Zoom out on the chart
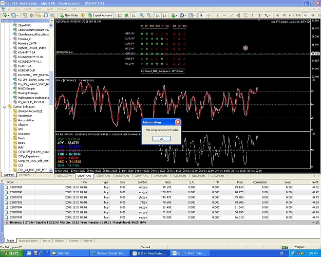The height and width of the screenshot is (257, 321). (x=149, y=15)
